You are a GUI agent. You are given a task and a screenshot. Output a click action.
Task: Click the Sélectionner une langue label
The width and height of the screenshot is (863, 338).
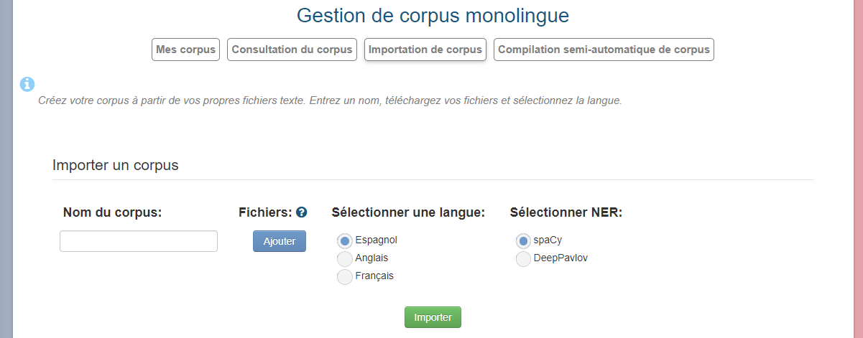point(408,212)
